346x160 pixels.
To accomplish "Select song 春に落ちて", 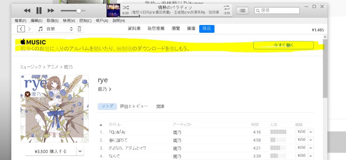I will coord(118,140).
